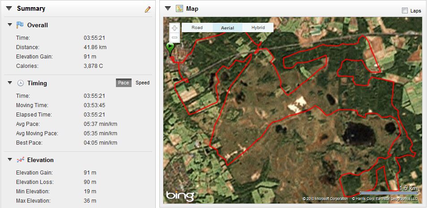Click the Overall flag icon
The image size is (427, 208).
coord(20,25)
